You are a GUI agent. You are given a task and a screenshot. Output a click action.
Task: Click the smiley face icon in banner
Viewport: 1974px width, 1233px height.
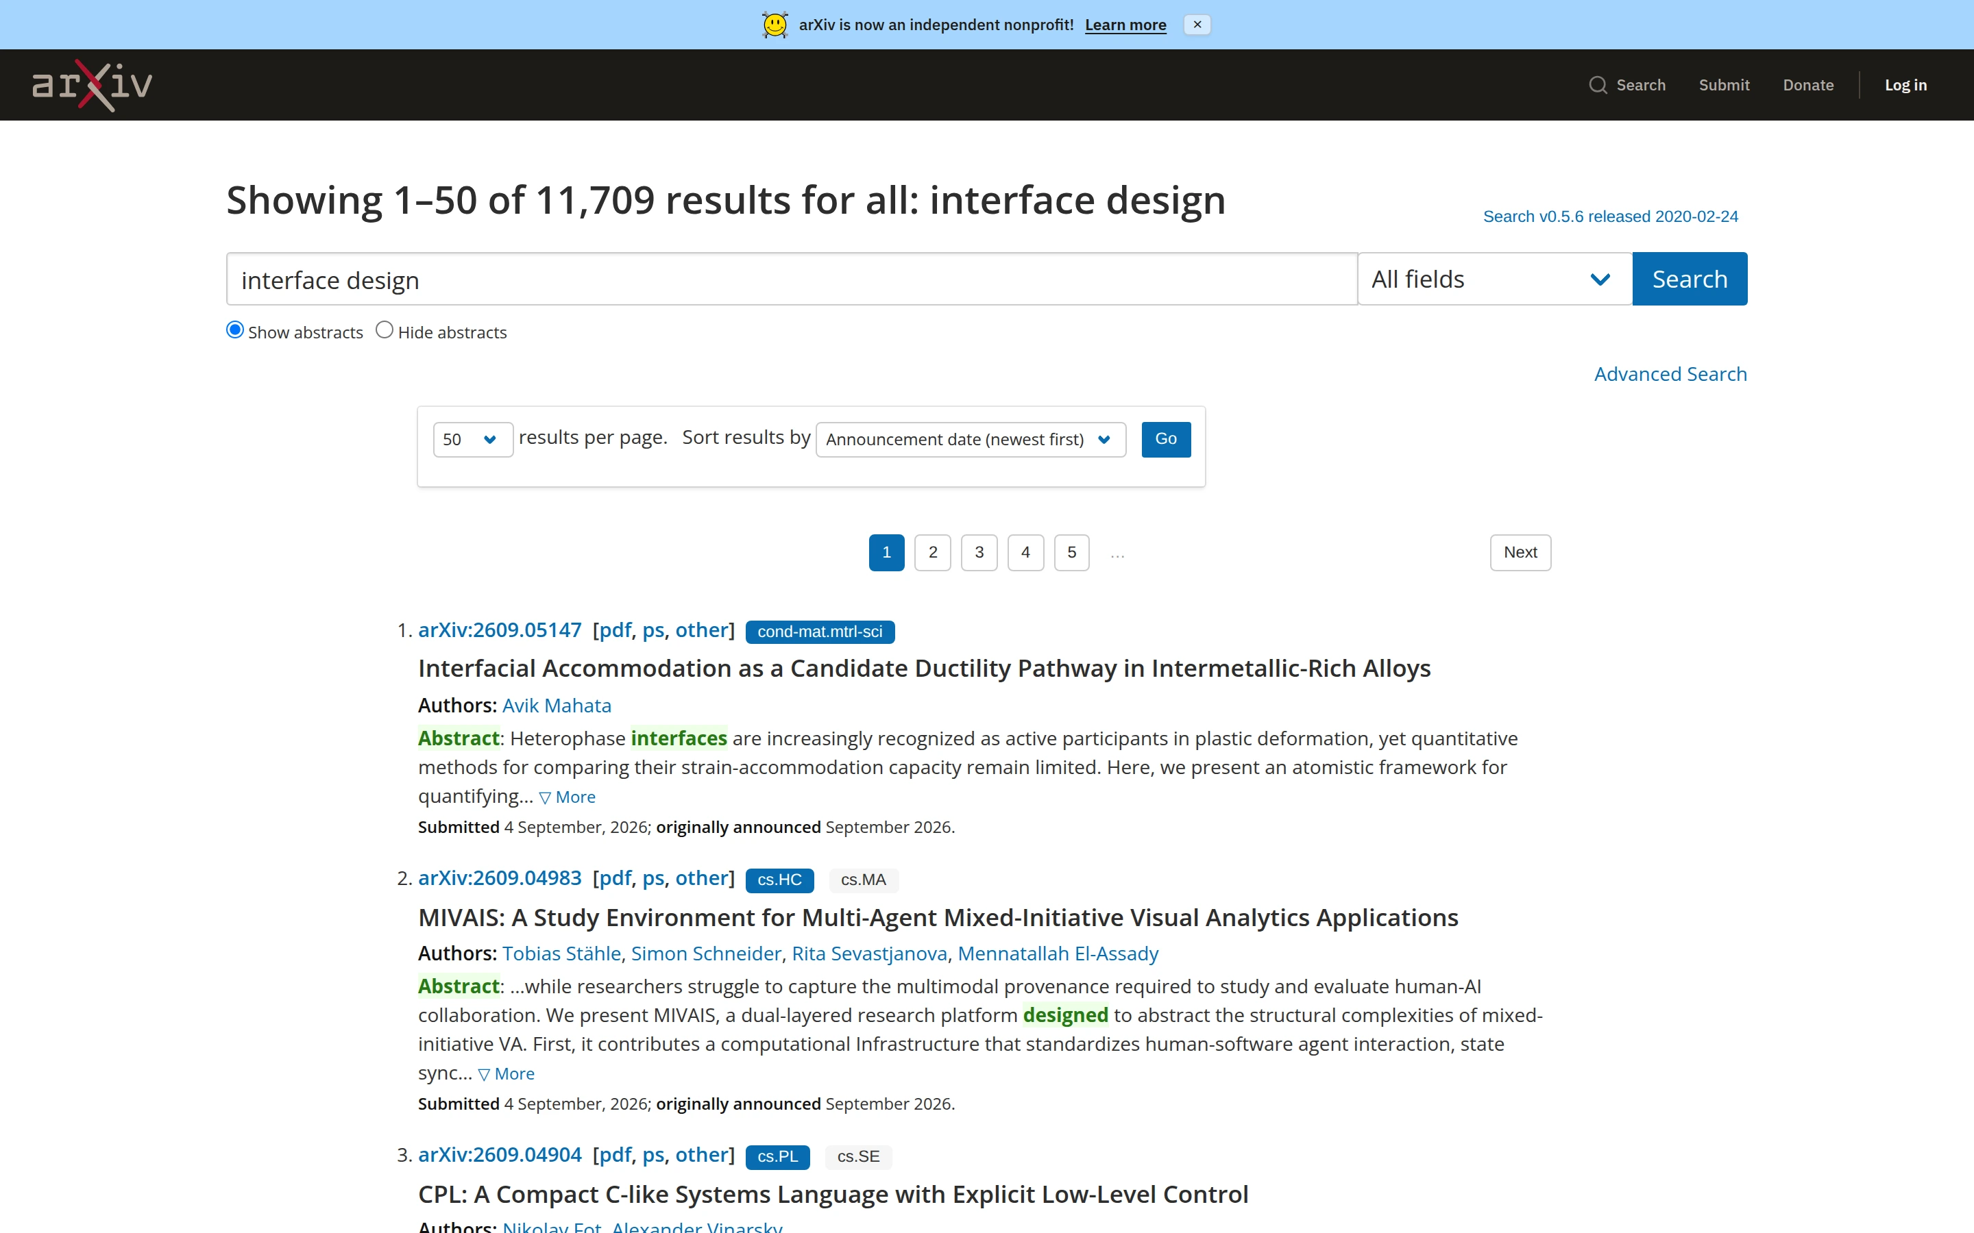click(774, 25)
